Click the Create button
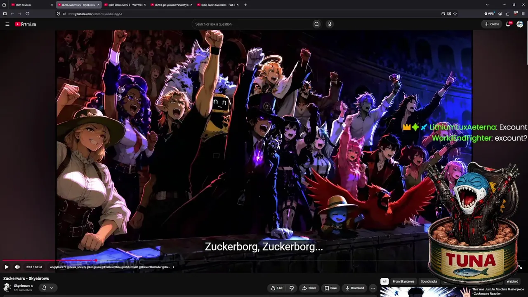This screenshot has width=528, height=297. [492, 24]
